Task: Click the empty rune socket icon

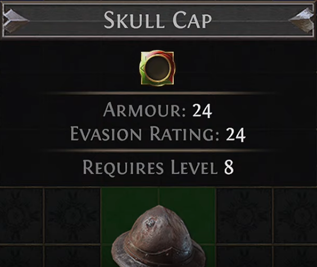Action: coord(157,68)
